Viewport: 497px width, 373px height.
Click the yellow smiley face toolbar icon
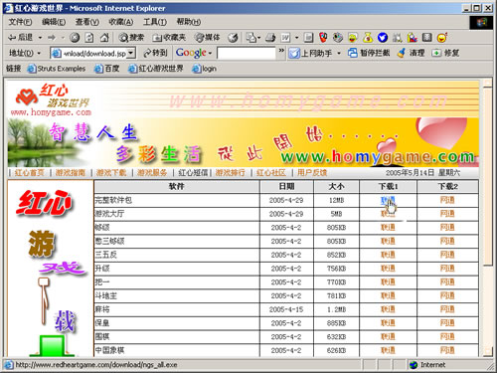pos(353,38)
